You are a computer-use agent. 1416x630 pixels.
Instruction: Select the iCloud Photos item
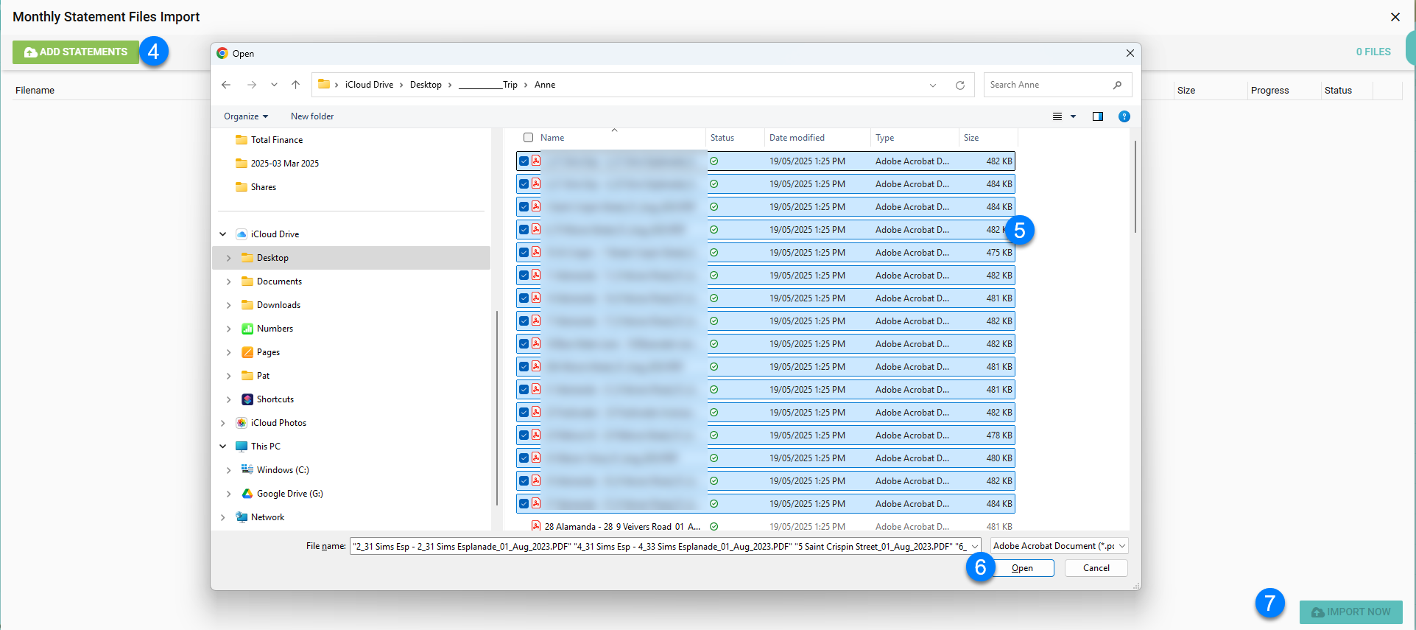[278, 423]
